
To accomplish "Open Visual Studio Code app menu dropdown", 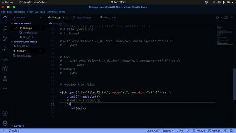I will [33, 2].
